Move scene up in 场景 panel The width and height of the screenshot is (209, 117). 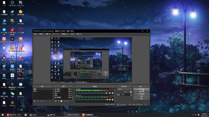tap(41, 101)
